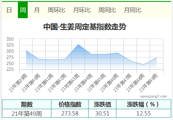Click the 期数 column header
The height and width of the screenshot is (120, 173).
click(27, 104)
